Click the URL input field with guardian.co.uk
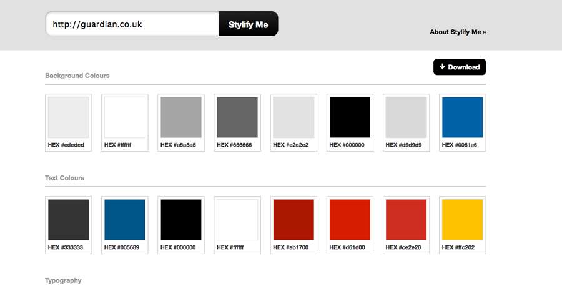Viewport: 562px width, 286px height. (132, 24)
